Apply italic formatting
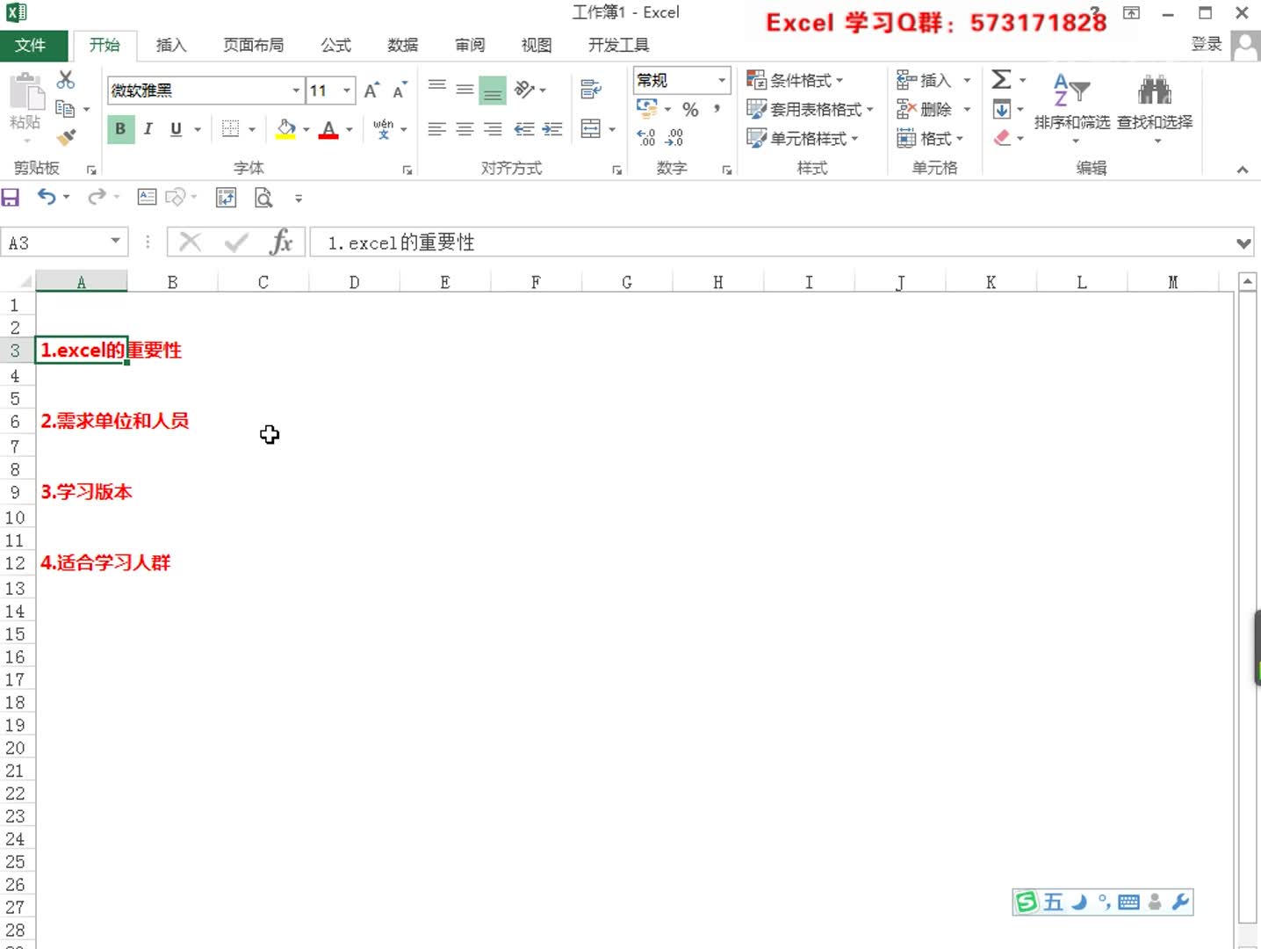The image size is (1261, 949). pos(148,129)
